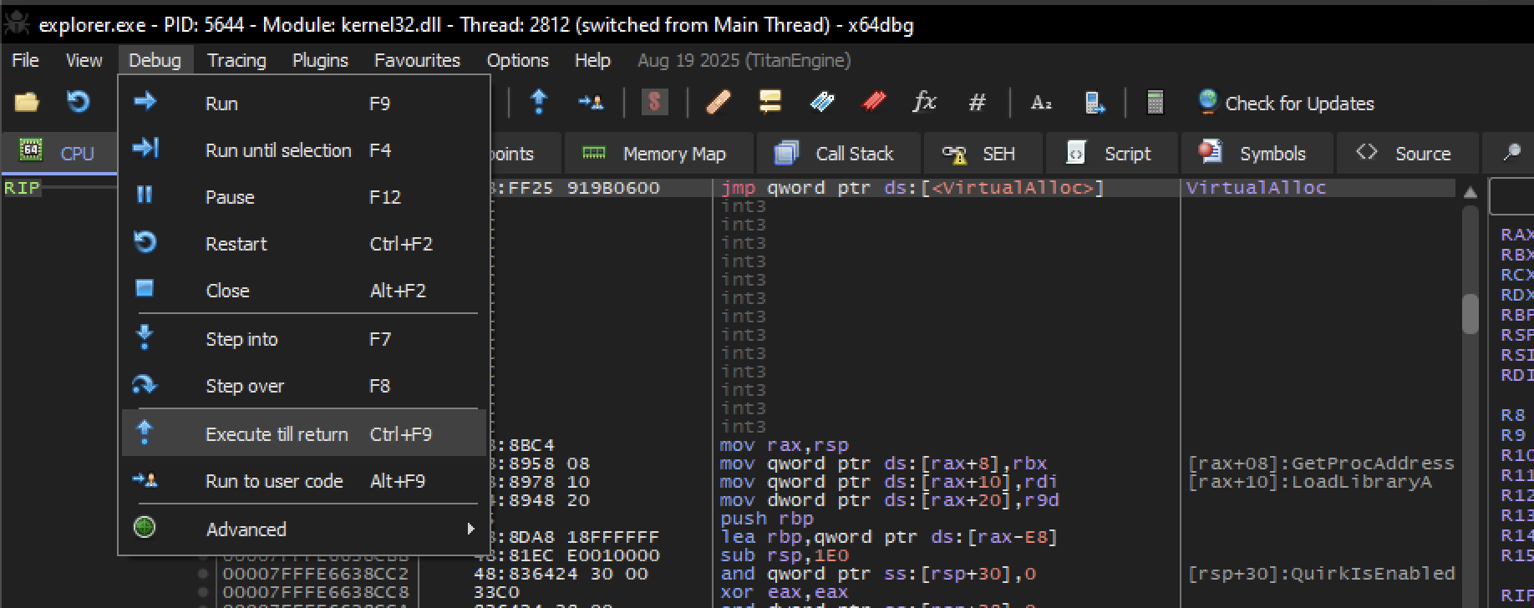Open the Tracing menu
The width and height of the screenshot is (1534, 608).
[236, 60]
